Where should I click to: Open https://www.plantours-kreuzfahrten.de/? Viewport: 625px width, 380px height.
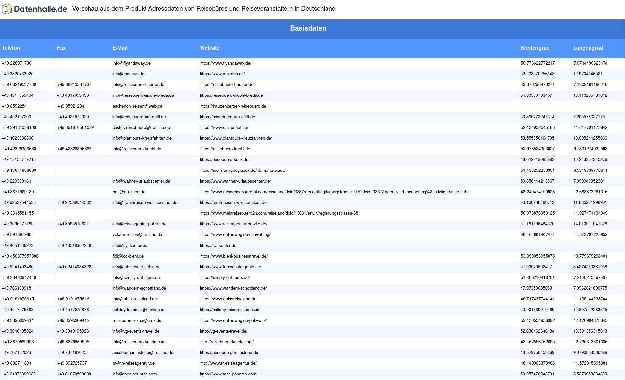(236, 138)
